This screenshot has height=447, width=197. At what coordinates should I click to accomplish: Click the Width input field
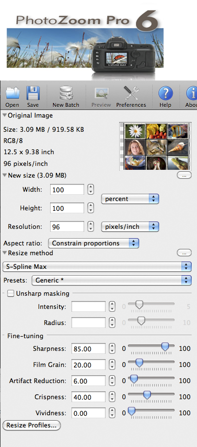[67, 190]
